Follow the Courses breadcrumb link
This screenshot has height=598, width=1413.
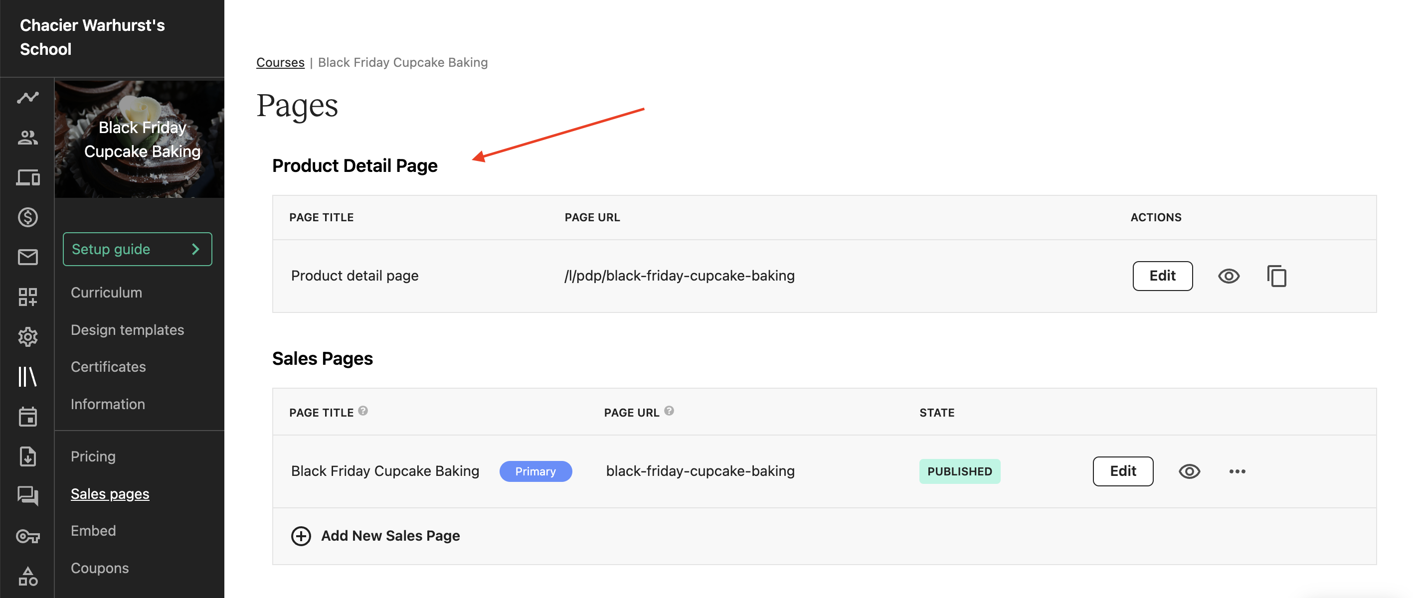(x=280, y=62)
